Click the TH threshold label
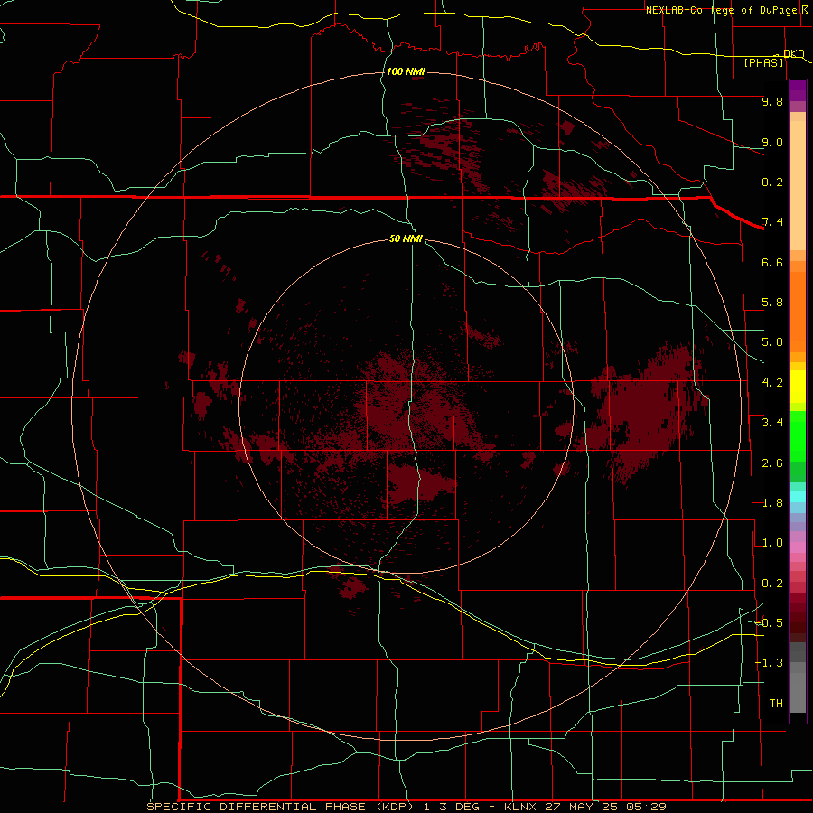The width and height of the screenshot is (813, 813). pos(776,703)
